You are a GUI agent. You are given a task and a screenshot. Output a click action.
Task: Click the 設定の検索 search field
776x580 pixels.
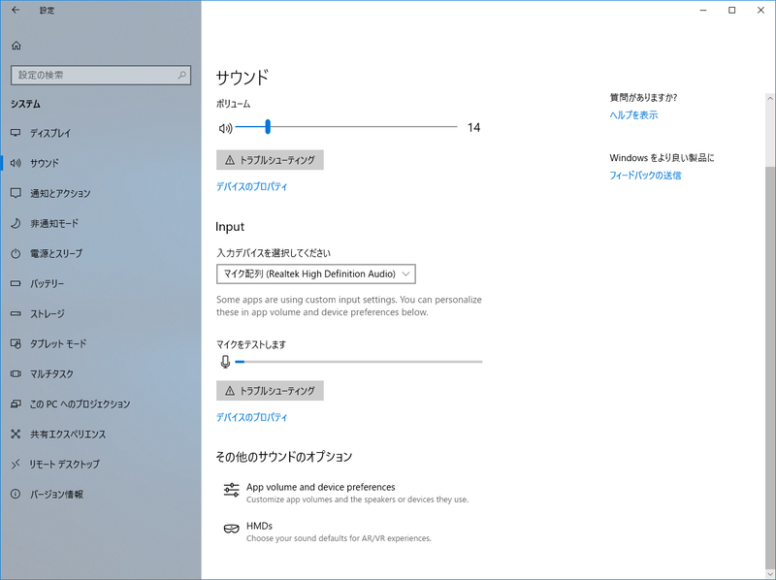click(101, 76)
